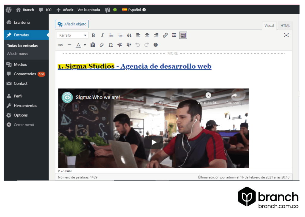Insert the Read More tag

(174, 35)
